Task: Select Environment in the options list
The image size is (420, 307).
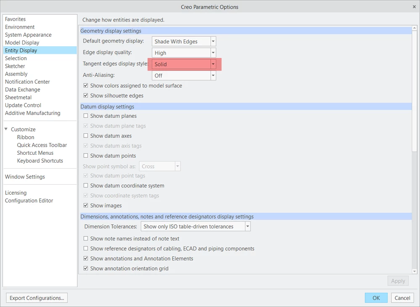Action: pyautogui.click(x=20, y=27)
